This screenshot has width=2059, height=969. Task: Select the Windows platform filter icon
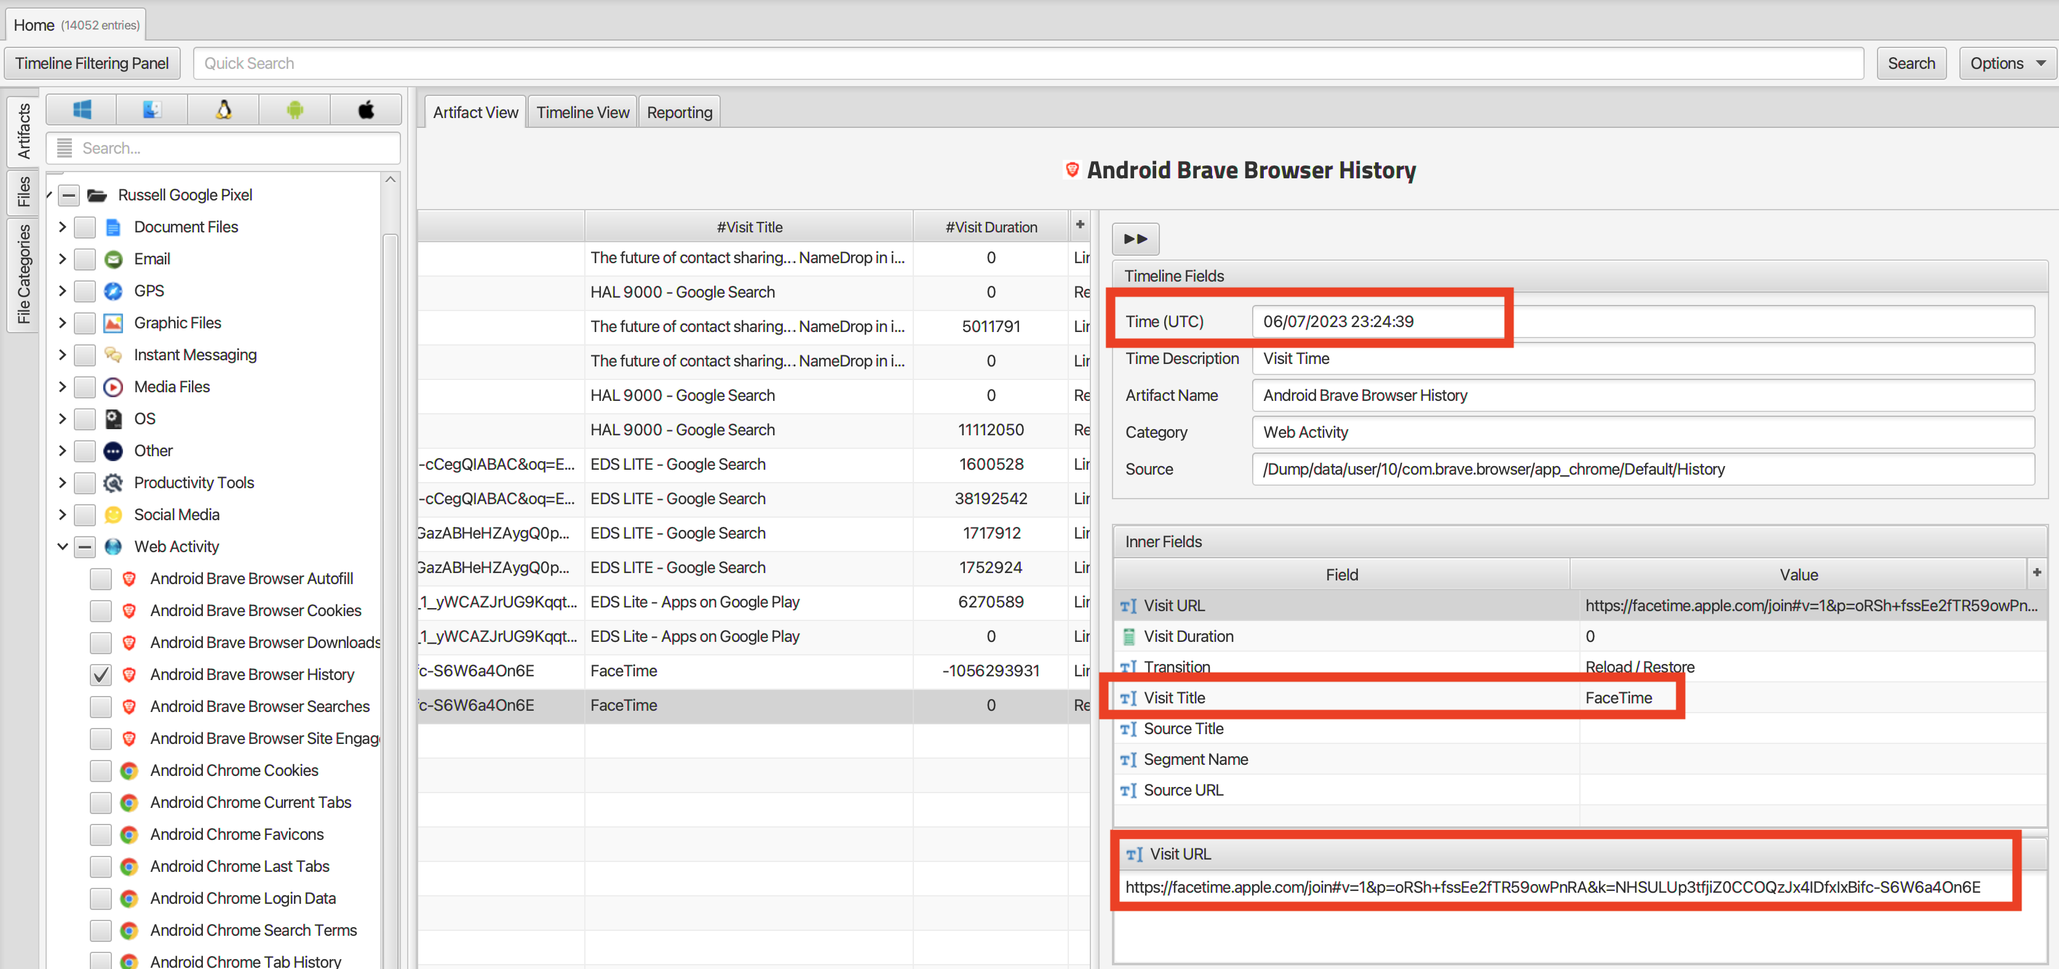point(82,109)
